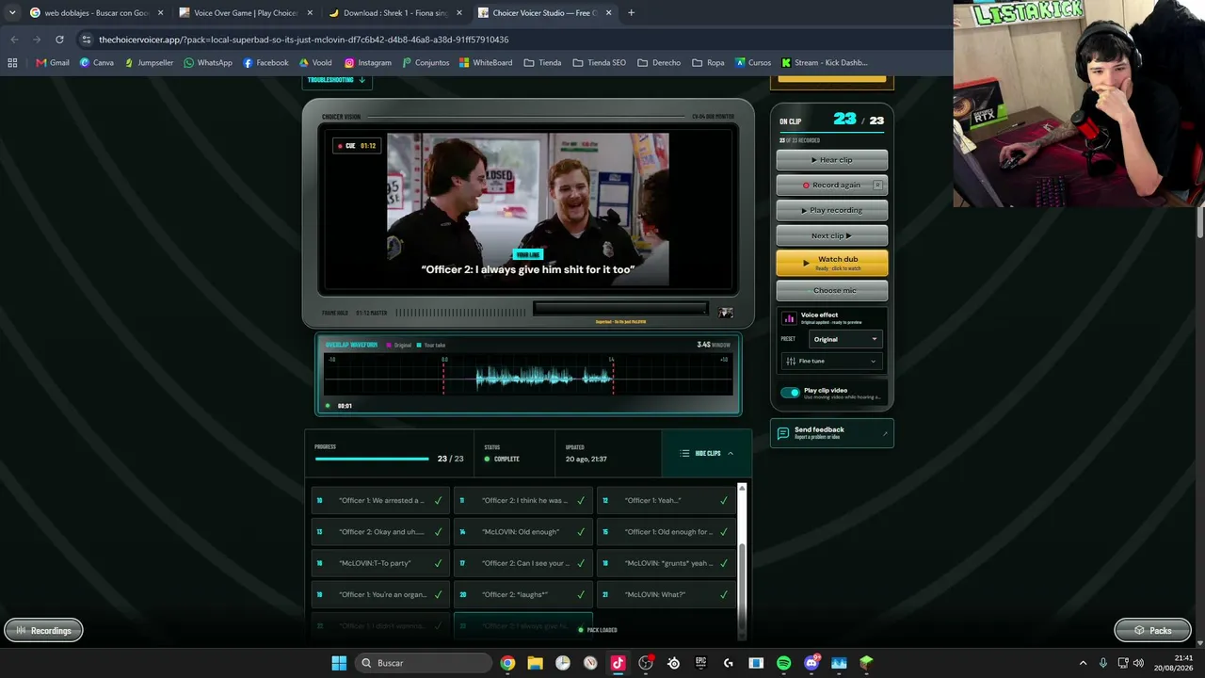Click Record again button
This screenshot has width=1205, height=678.
[x=831, y=186]
